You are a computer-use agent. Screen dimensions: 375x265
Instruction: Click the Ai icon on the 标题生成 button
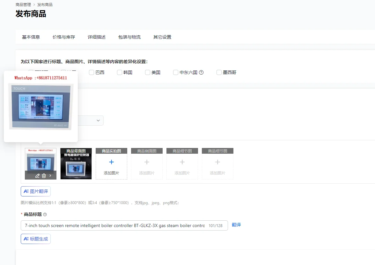(26, 239)
